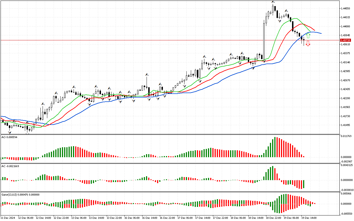Click the 17 Dec 06:00 time label
Viewport: 354px width, 221px height.
coord(185,218)
